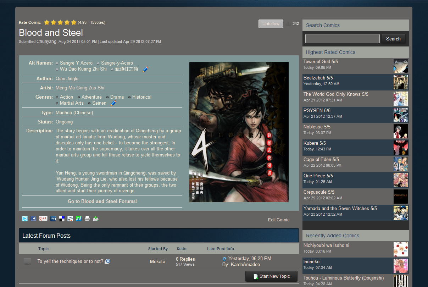Open The World God Only Knows thumbnail
Image resolution: width=428 pixels, height=287 pixels.
point(401,99)
